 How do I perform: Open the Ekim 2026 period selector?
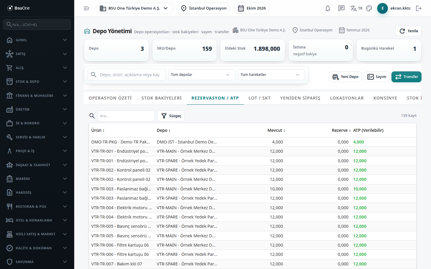(251, 8)
